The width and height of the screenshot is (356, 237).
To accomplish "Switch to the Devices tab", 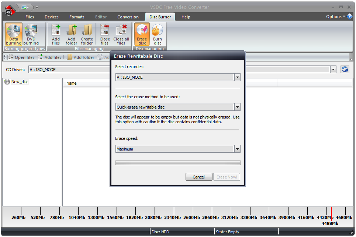I will 52,17.
